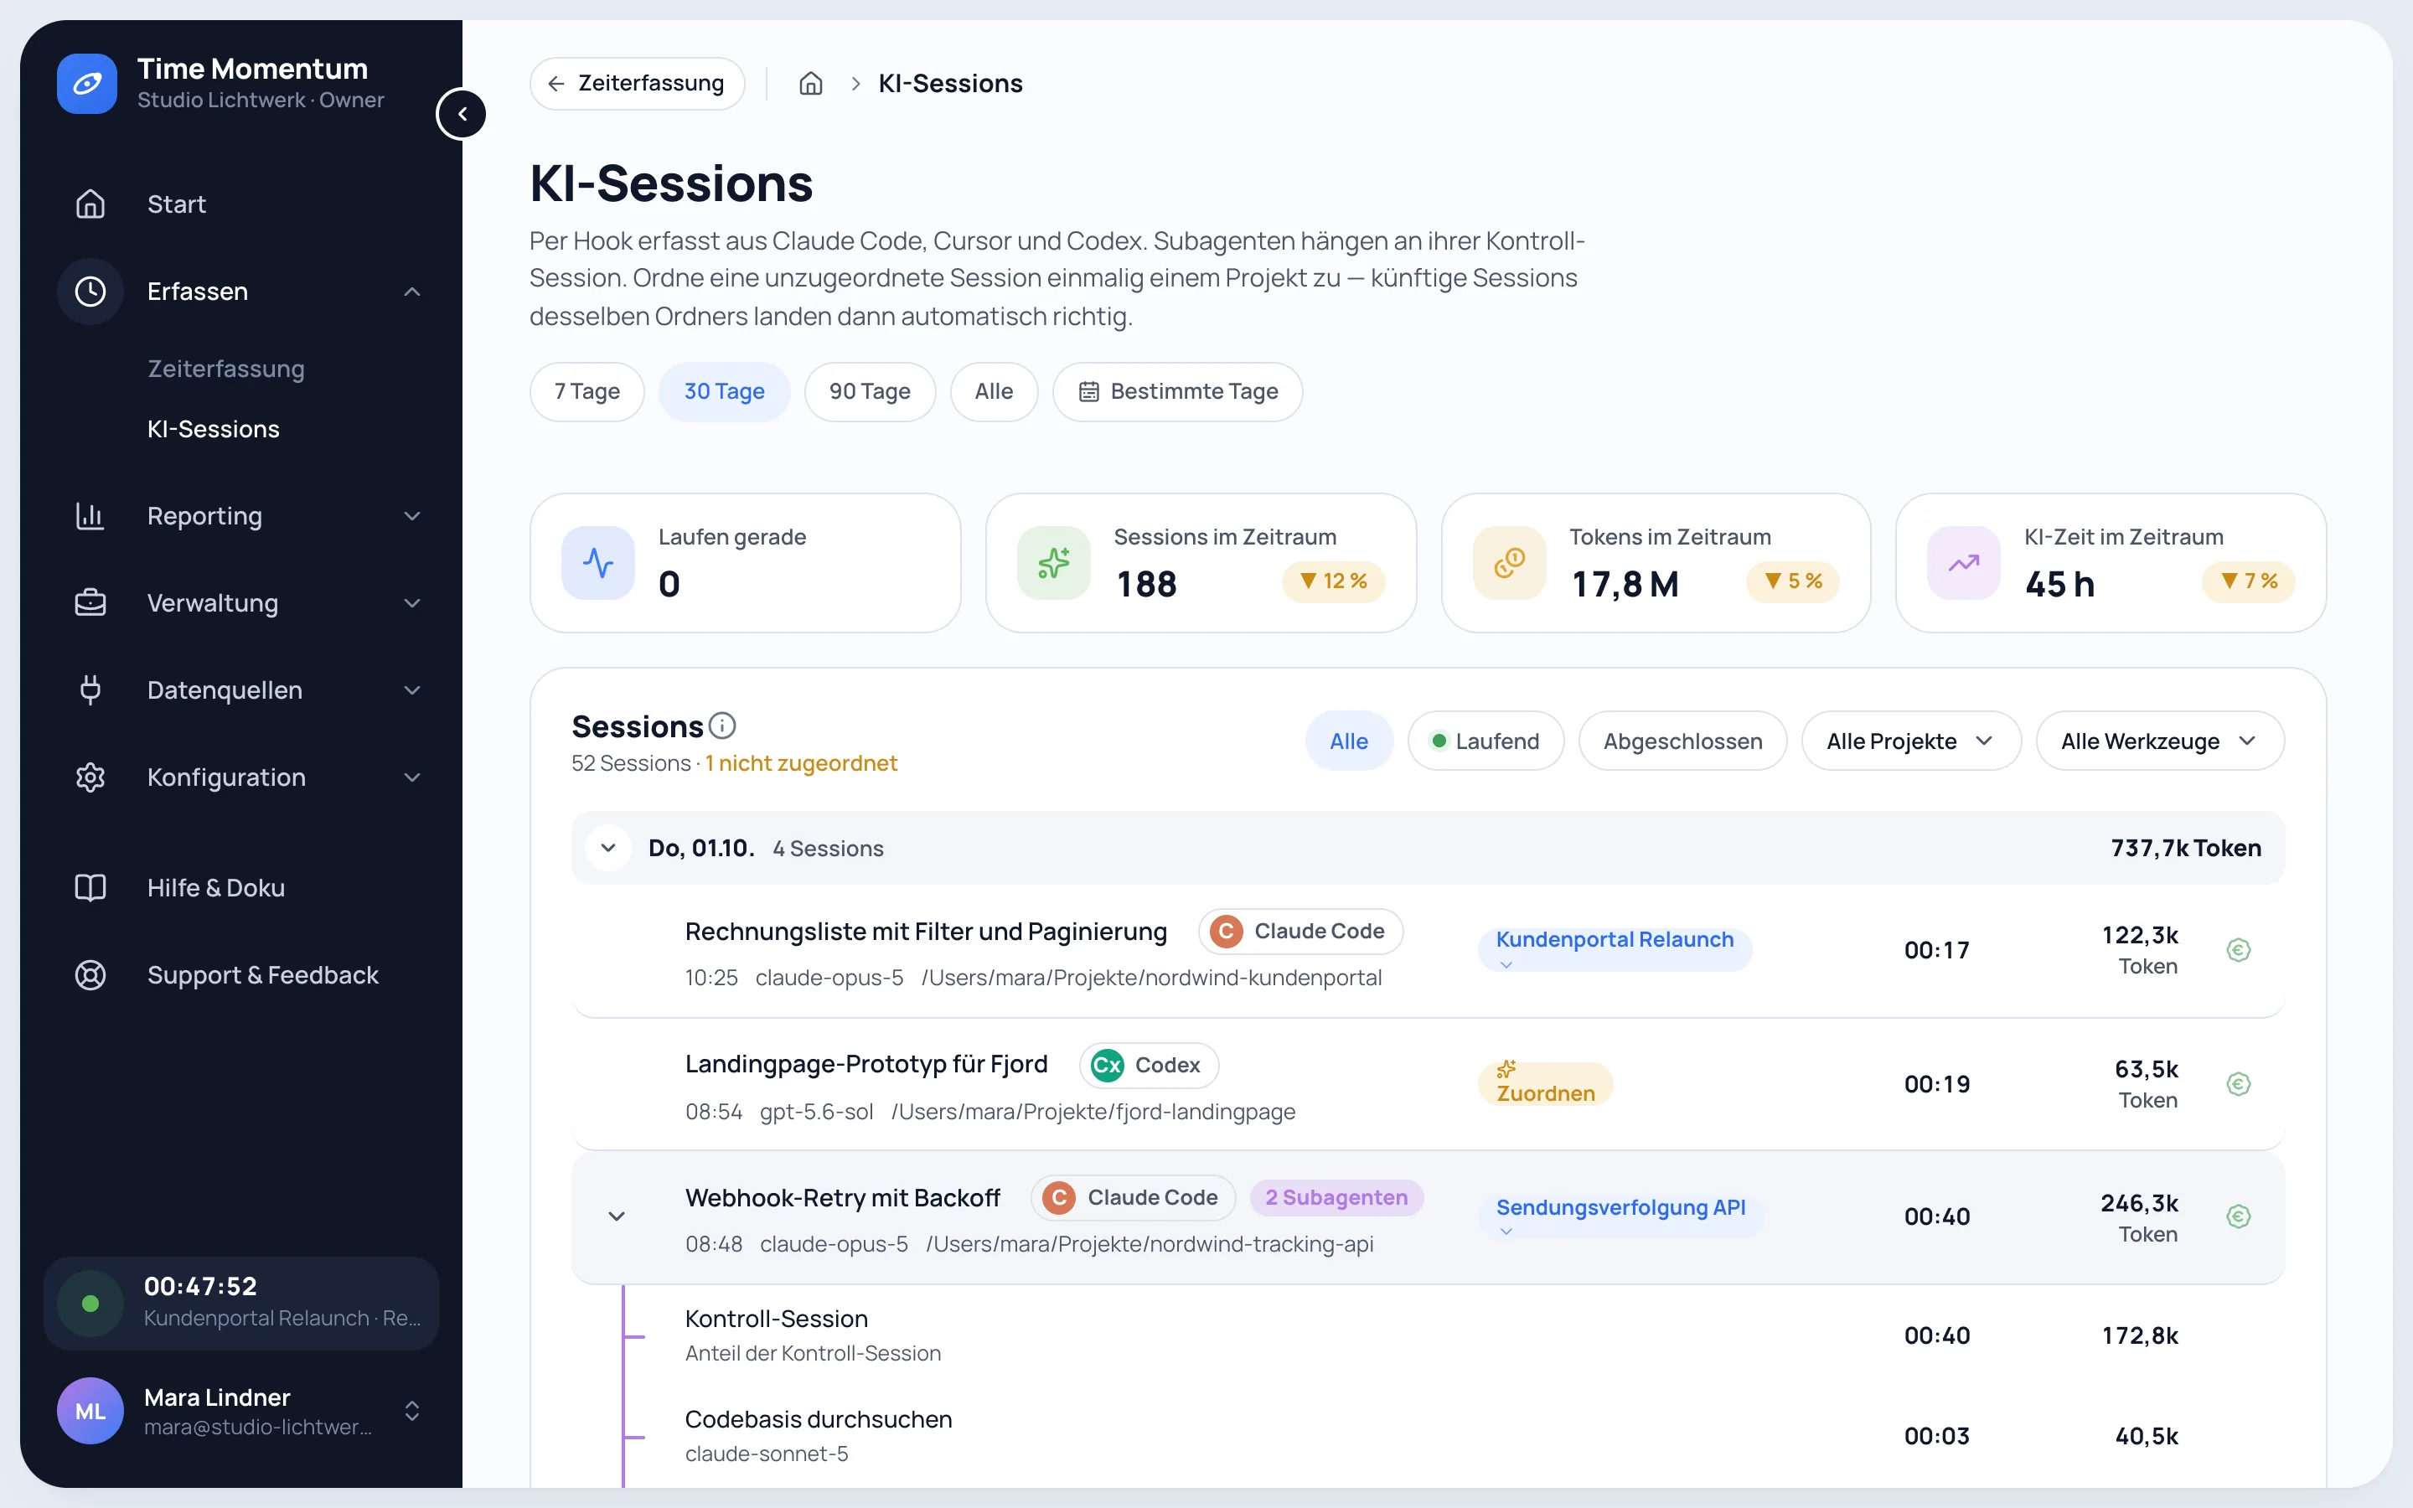The height and width of the screenshot is (1508, 2413).
Task: Click the KI-Zeit im Zeitraum trend icon
Action: (x=1963, y=564)
